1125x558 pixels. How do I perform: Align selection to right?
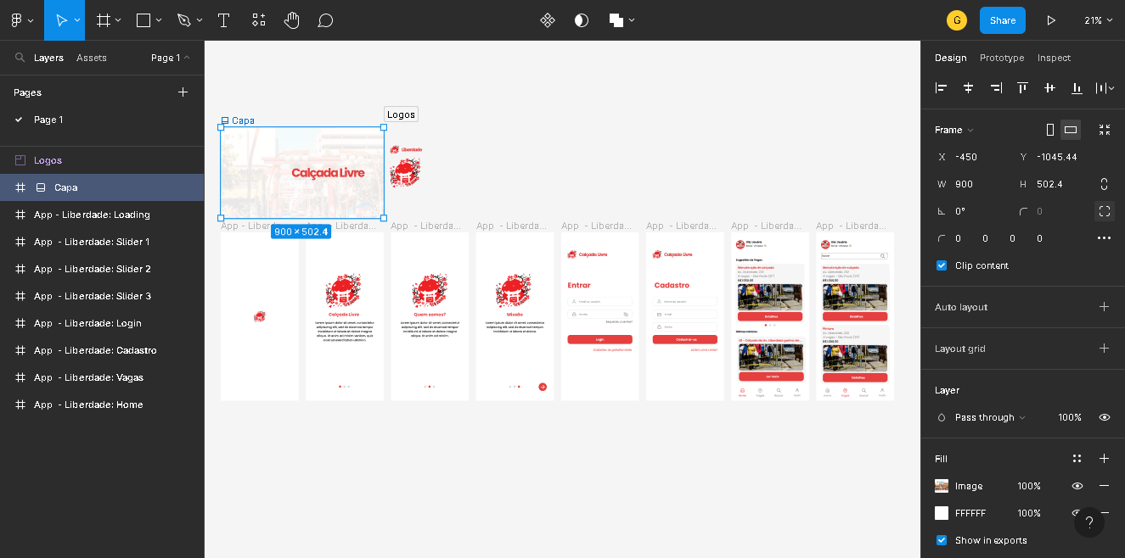[995, 87]
